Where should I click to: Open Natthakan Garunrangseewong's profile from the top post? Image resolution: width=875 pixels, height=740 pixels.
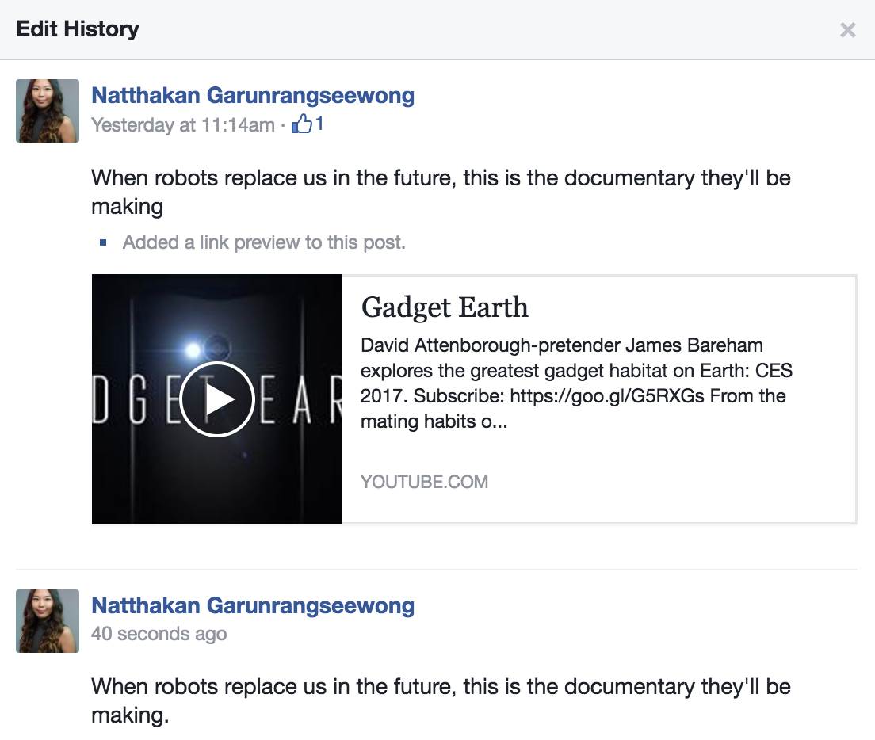[x=254, y=95]
